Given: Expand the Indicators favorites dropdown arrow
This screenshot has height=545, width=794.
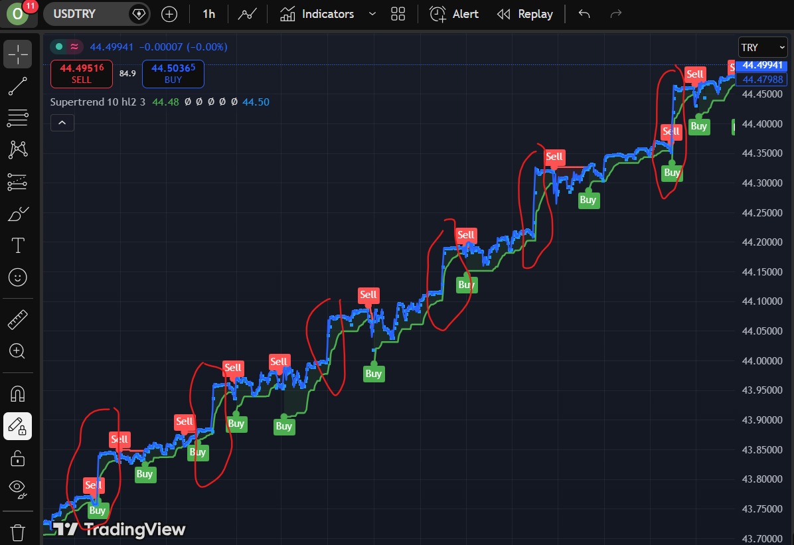Looking at the screenshot, I should pyautogui.click(x=372, y=14).
